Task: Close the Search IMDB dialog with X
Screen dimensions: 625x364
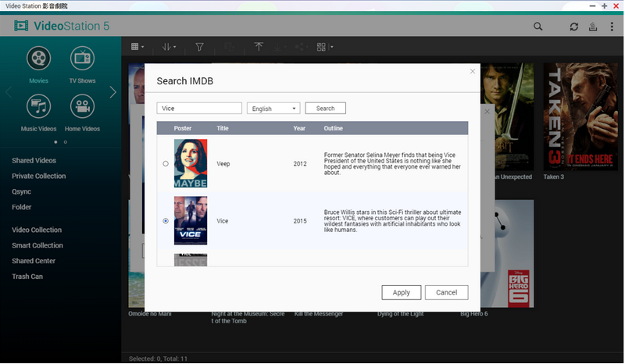Action: point(473,71)
